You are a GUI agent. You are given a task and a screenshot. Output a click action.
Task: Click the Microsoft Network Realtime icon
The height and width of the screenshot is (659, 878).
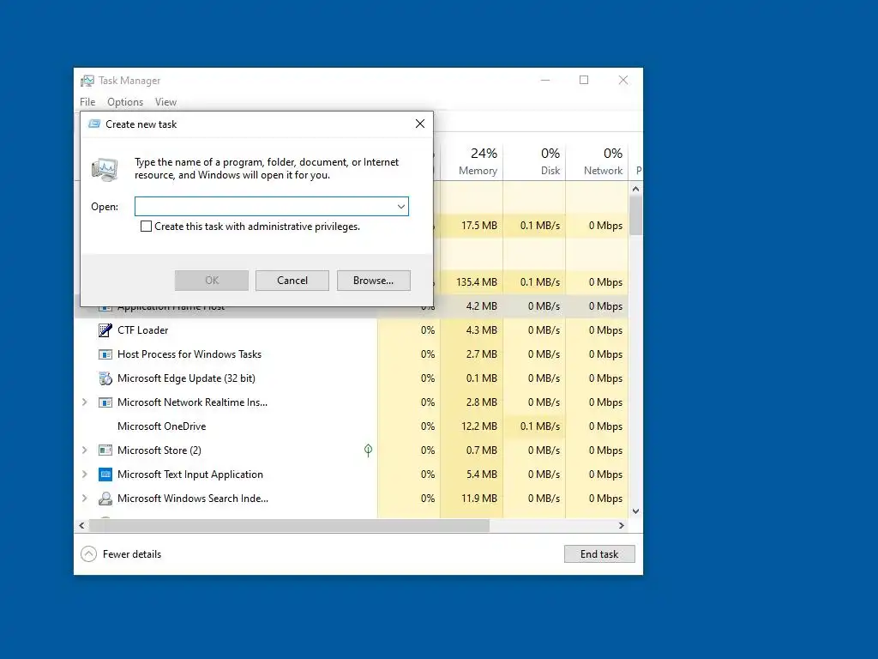click(x=105, y=402)
